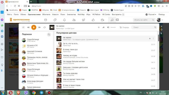169x95 pixels.
Task: Open AliExpress bookmark
Action: point(44,10)
